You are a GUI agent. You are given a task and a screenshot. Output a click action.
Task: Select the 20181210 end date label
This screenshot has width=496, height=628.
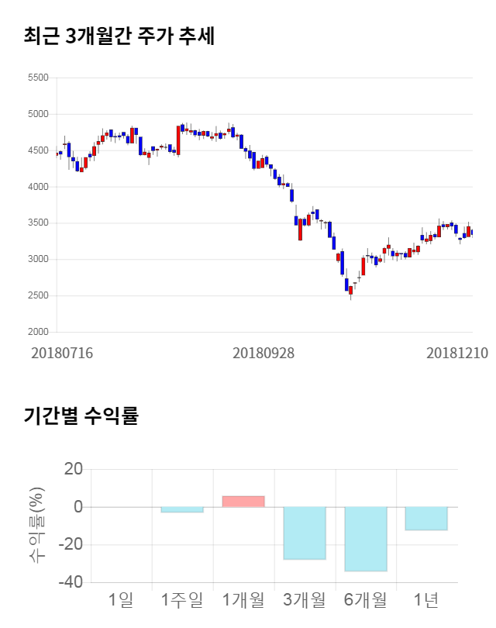(x=457, y=353)
